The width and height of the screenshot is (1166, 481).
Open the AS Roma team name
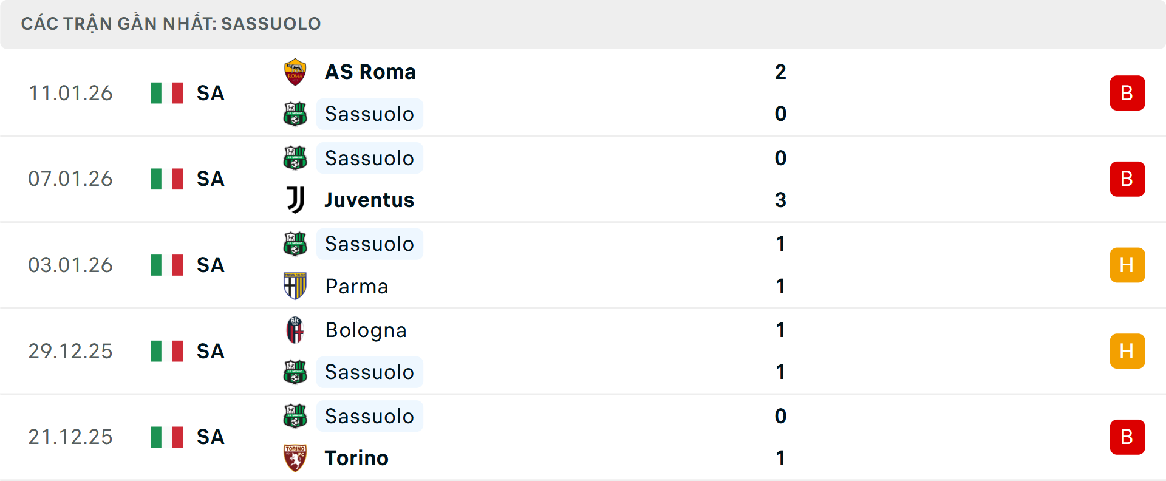(x=369, y=71)
